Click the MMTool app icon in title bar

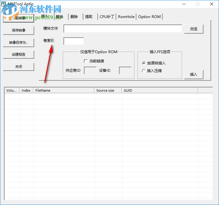[x=4, y=4]
